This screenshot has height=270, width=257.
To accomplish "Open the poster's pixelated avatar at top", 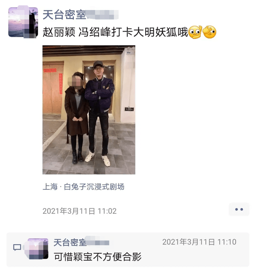I will click(x=23, y=22).
